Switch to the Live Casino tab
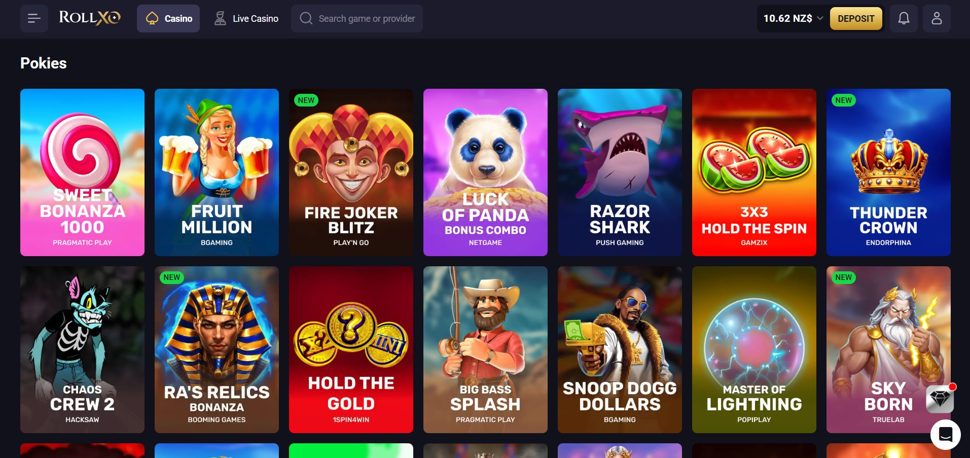This screenshot has height=458, width=970. 246,19
